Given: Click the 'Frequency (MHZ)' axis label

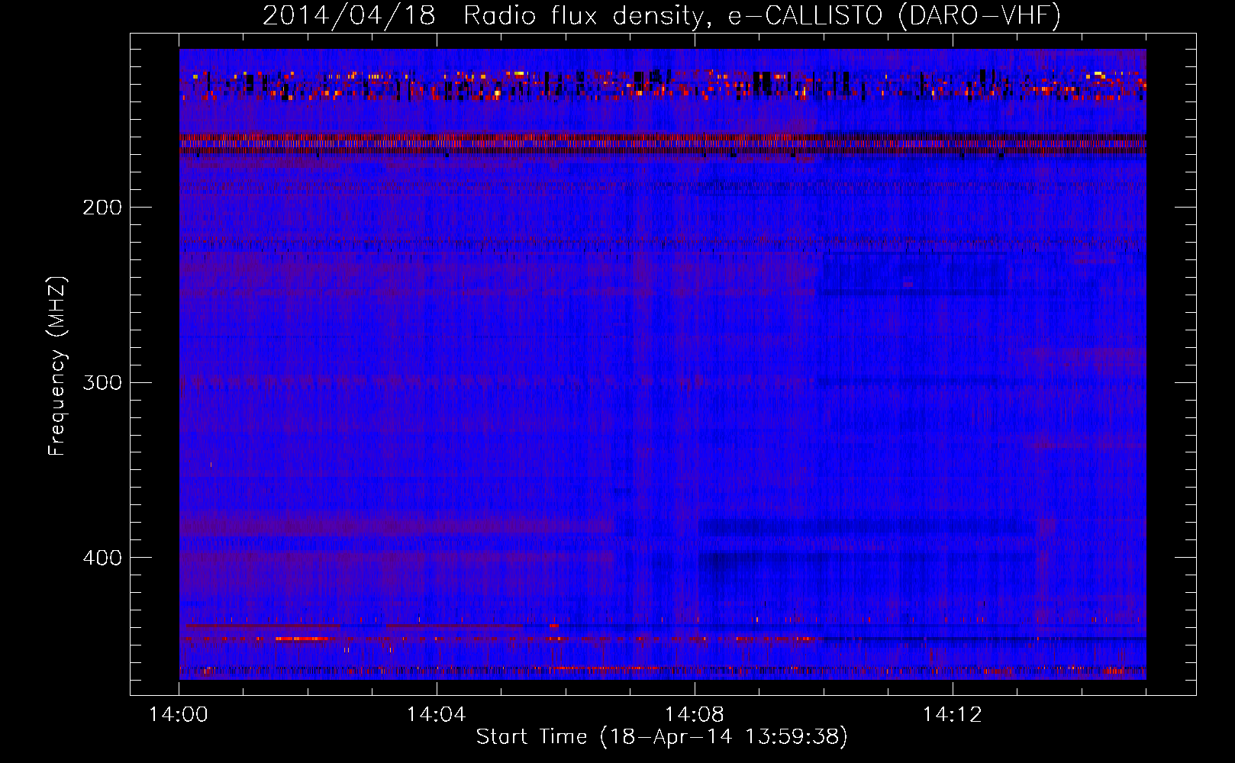Looking at the screenshot, I should [57, 366].
